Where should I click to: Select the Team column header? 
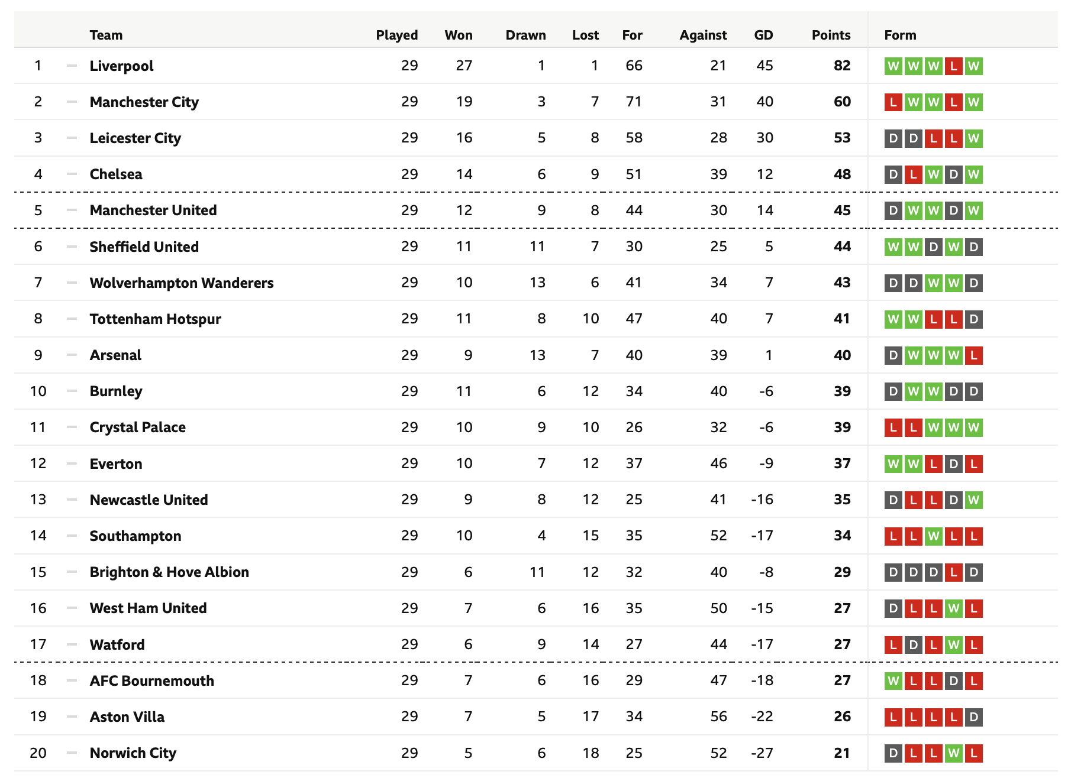coord(106,35)
